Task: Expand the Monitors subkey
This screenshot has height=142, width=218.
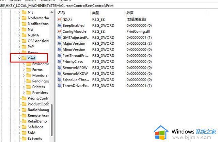Action: tap(24, 75)
